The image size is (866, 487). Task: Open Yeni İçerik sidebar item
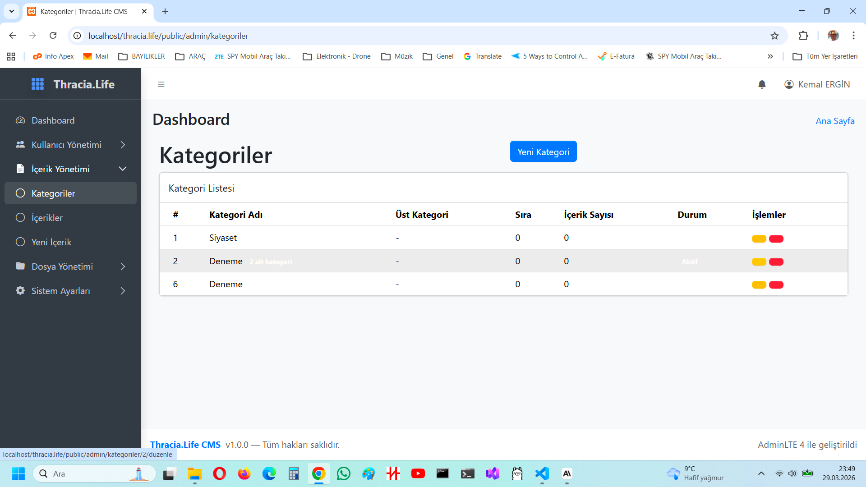click(70, 242)
